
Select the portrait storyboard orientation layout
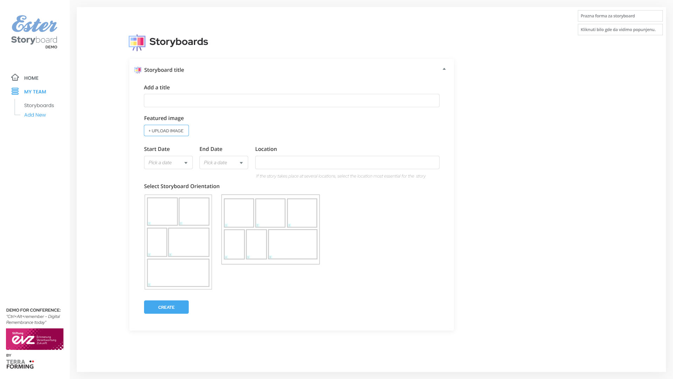tap(178, 242)
